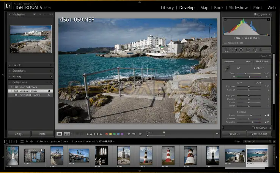Click the Copy... button
Image resolution: width=280 pixels, height=173 pixels.
pyautogui.click(x=19, y=134)
